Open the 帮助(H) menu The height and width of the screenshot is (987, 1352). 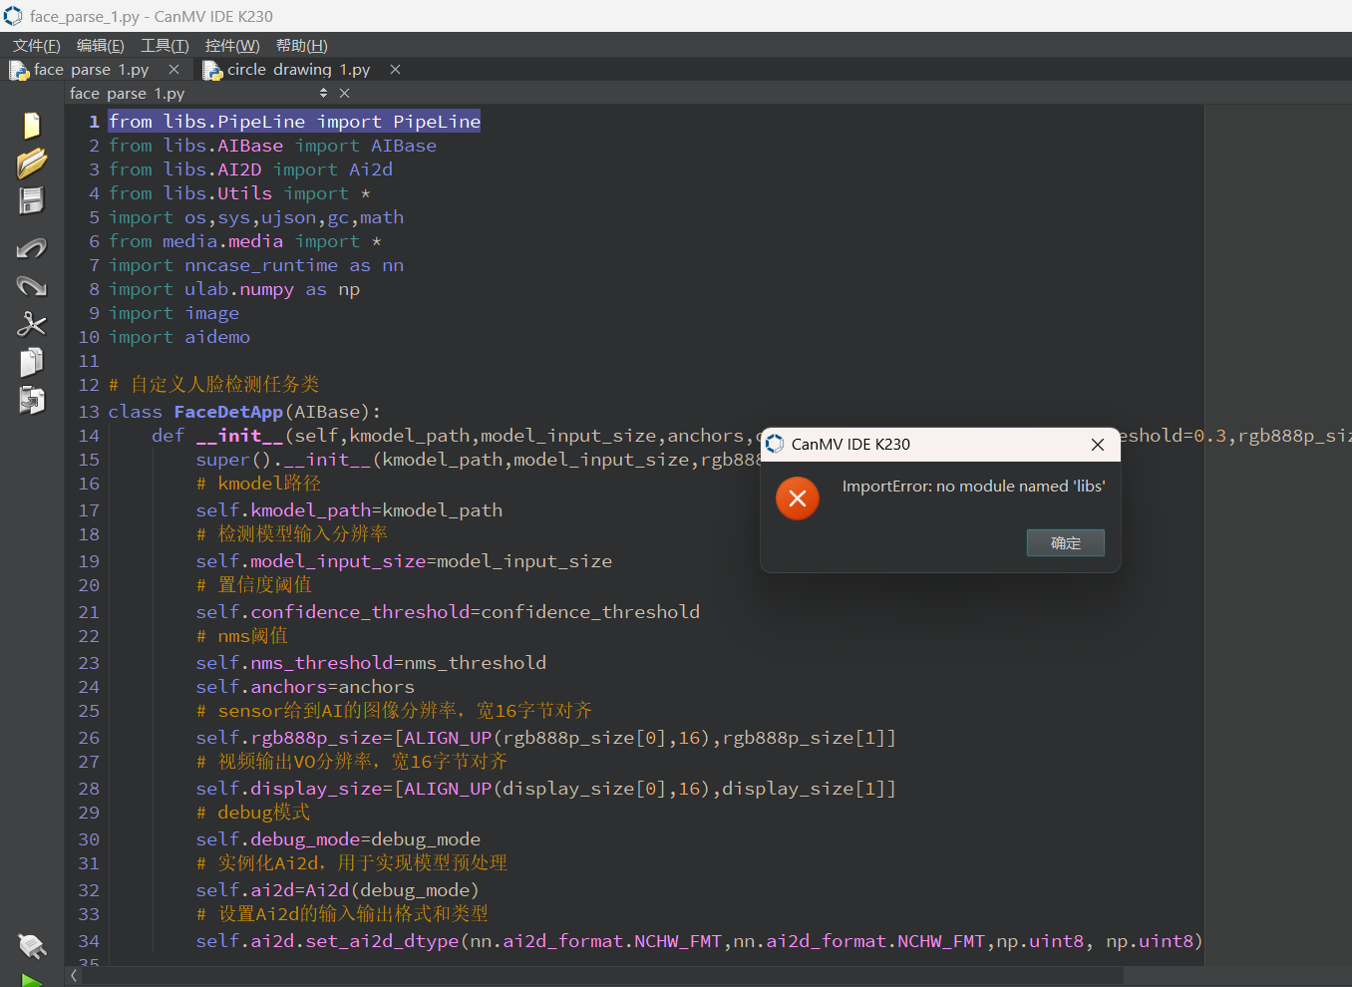tap(301, 46)
